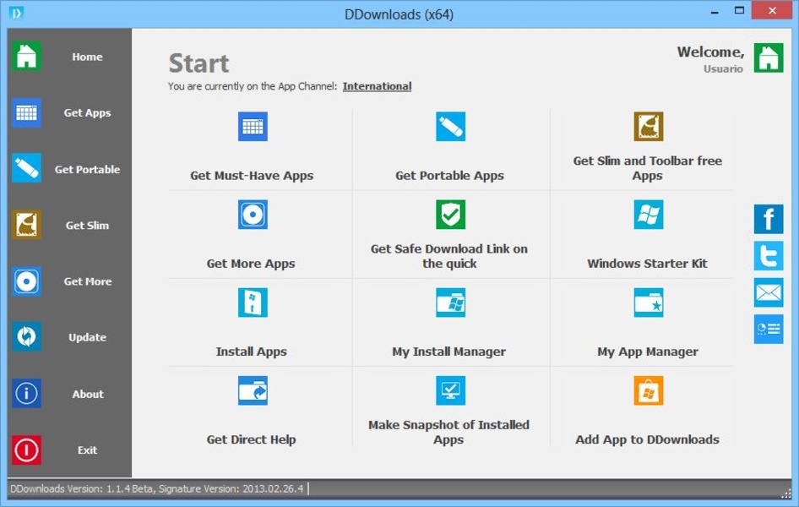Click Get Direct Help folder icon
This screenshot has width=799, height=507.
[x=253, y=391]
